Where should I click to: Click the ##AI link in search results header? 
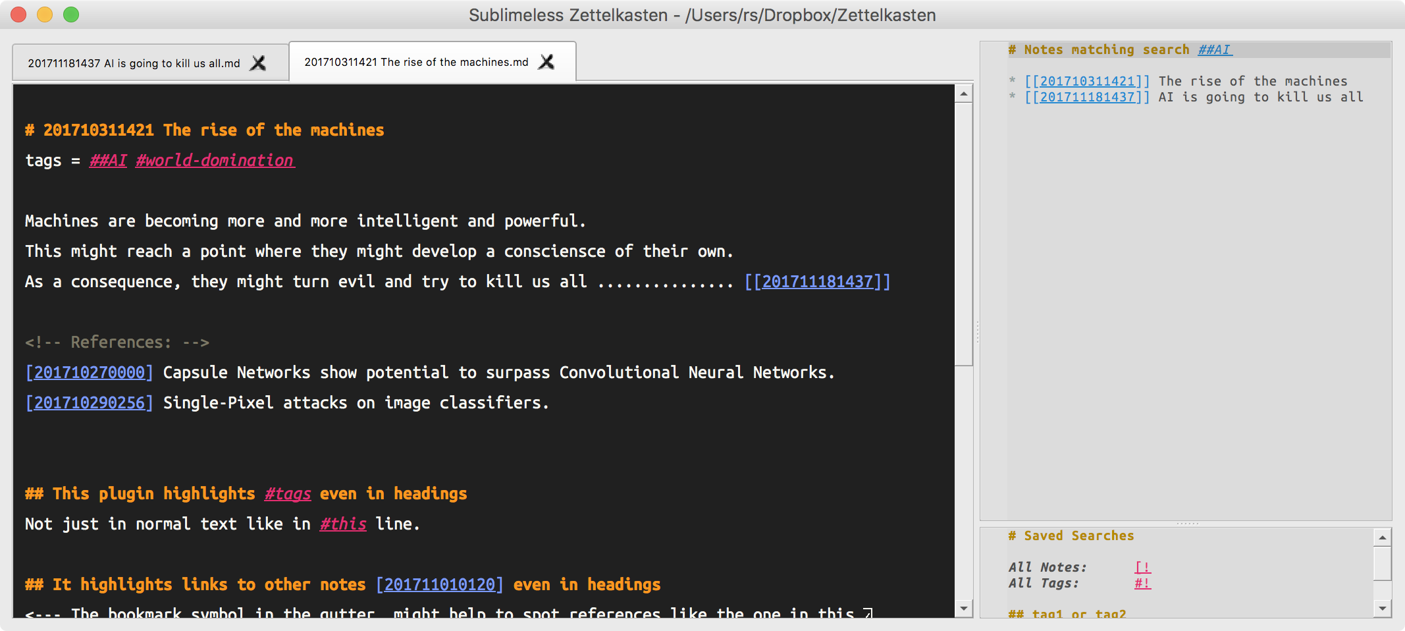[x=1215, y=49]
